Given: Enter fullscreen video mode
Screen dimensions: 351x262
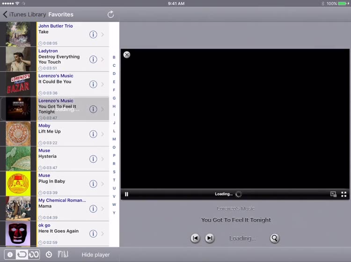Looking at the screenshot, I should tap(344, 194).
